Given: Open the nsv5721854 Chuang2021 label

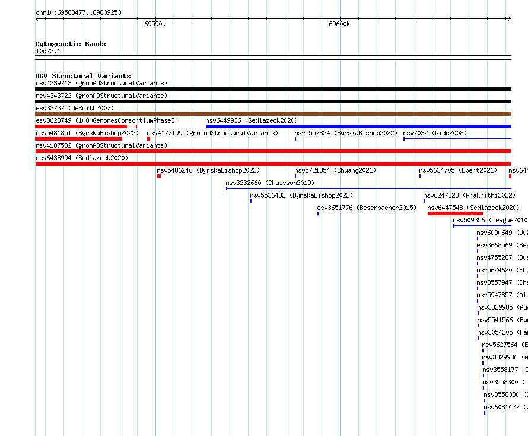Looking at the screenshot, I should coord(335,170).
